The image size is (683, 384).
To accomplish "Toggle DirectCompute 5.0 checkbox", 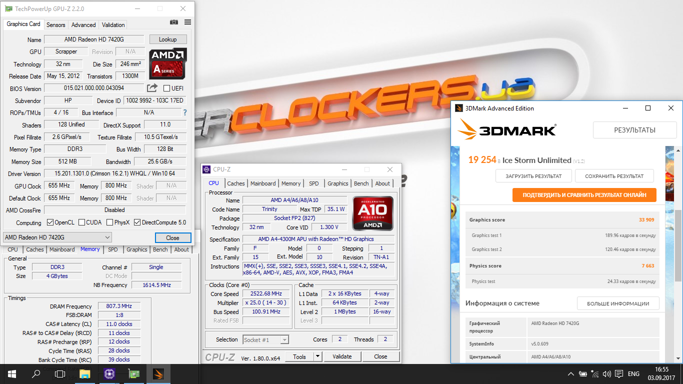I will coord(137,222).
